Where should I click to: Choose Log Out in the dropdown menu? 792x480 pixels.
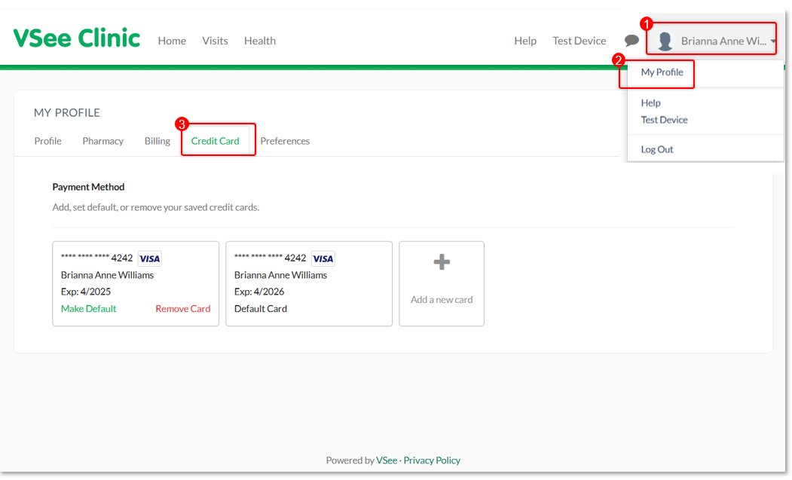657,149
